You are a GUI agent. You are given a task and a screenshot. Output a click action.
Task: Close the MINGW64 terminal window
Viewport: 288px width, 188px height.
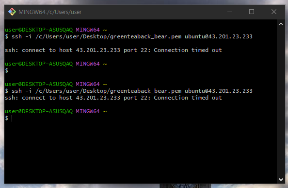click(x=273, y=12)
